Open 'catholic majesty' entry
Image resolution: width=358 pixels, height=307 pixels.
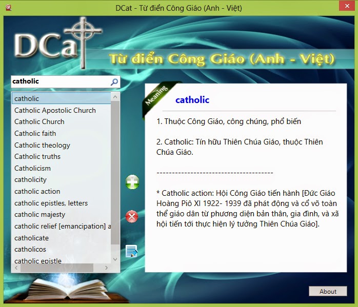click(x=39, y=215)
